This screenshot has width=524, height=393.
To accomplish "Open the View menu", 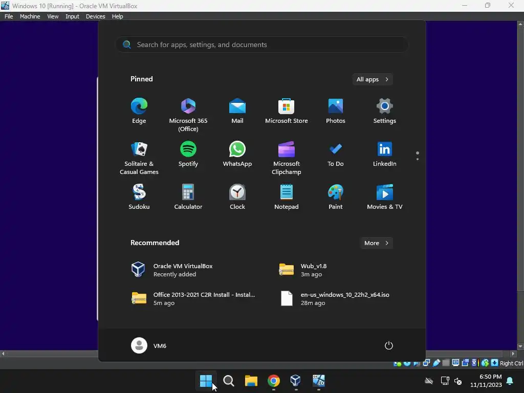I will click(53, 16).
